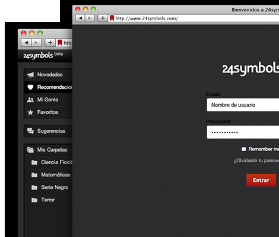
Task: Go forward in the front browser window
Action: tap(90, 18)
